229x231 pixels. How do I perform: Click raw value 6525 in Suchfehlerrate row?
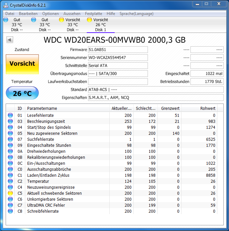(211, 139)
